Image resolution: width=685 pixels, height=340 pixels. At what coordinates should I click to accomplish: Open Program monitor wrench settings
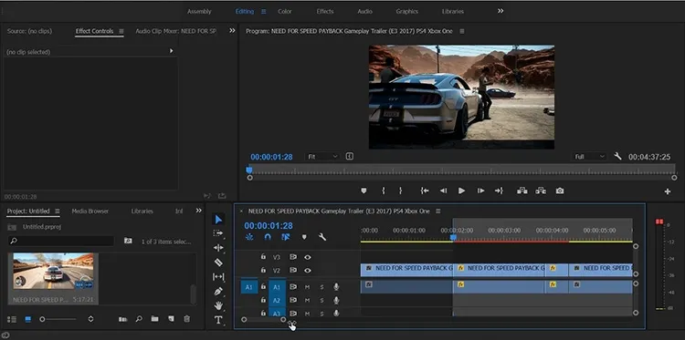pyautogui.click(x=617, y=156)
